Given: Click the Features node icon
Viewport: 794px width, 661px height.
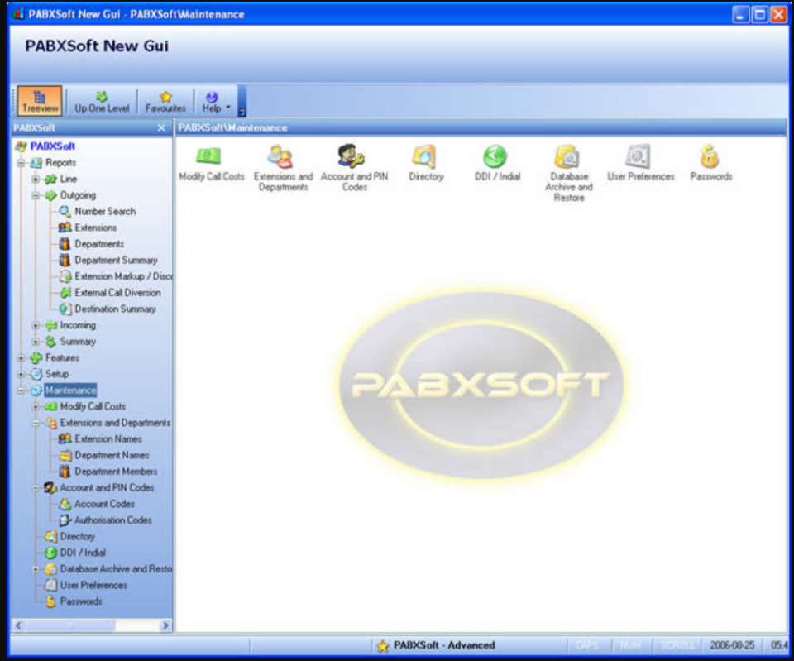Looking at the screenshot, I should click(x=36, y=357).
